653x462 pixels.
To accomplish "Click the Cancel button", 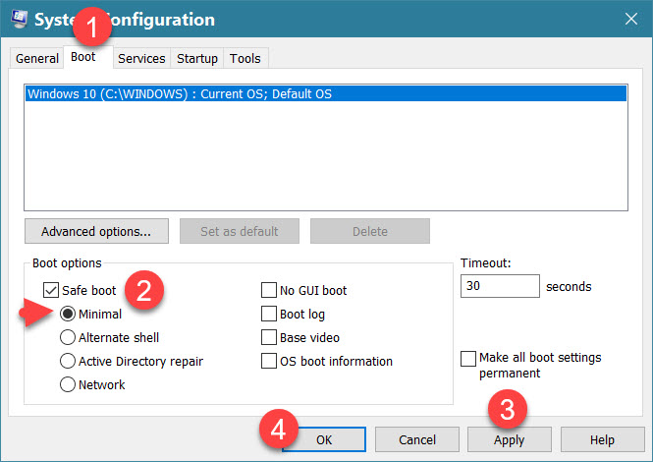I will pyautogui.click(x=417, y=439).
